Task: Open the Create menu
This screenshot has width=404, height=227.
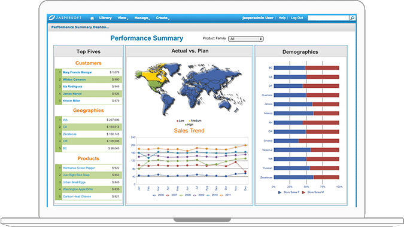Action: click(x=162, y=18)
